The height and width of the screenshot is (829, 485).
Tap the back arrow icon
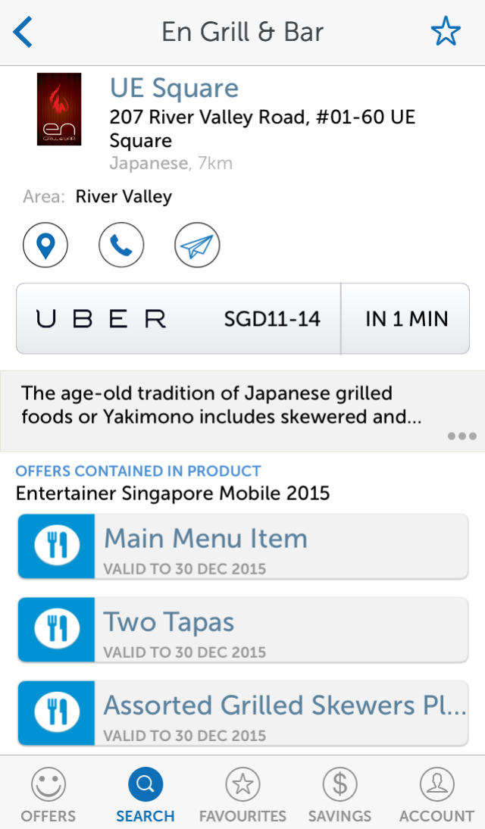[23, 33]
